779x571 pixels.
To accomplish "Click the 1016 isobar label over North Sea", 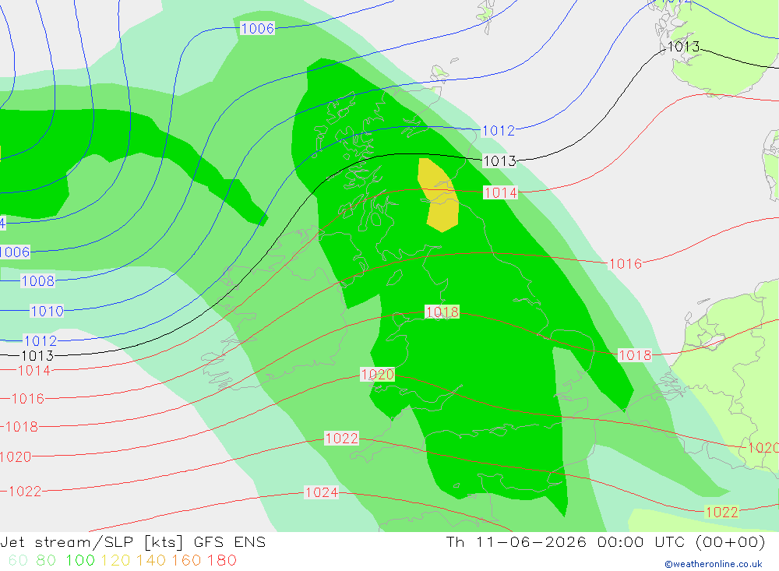I will 626,263.
